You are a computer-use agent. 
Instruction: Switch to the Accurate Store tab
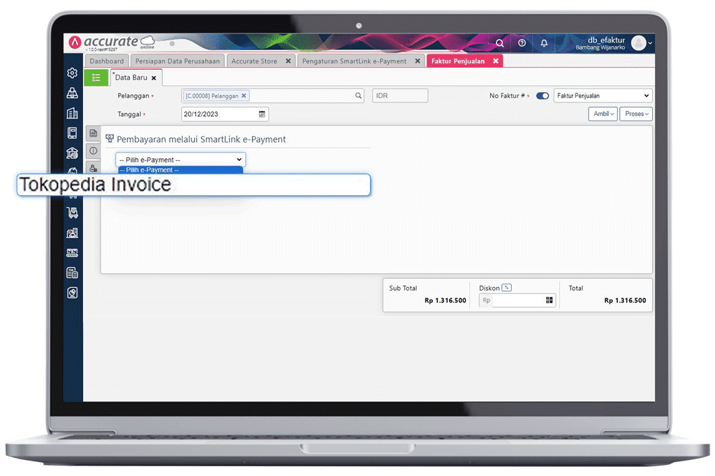click(x=254, y=61)
